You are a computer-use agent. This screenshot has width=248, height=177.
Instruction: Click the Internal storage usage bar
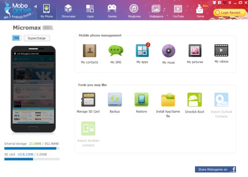coord(32,148)
